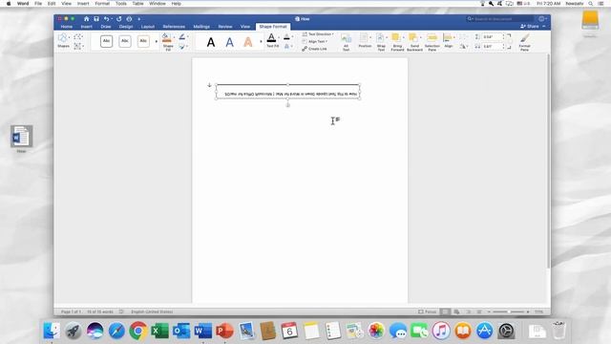
Task: Switch to Outline view in status bar
Action: coord(469,312)
